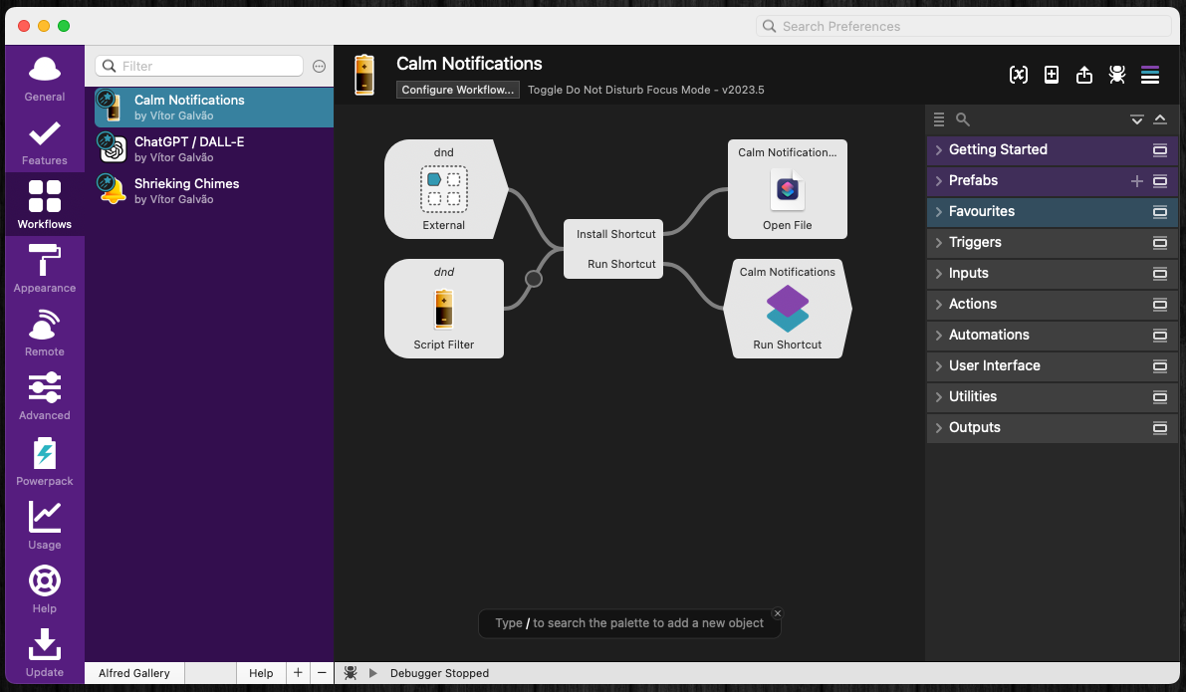This screenshot has height=692, width=1186.
Task: Expand the Outputs palette category
Action: 974,427
